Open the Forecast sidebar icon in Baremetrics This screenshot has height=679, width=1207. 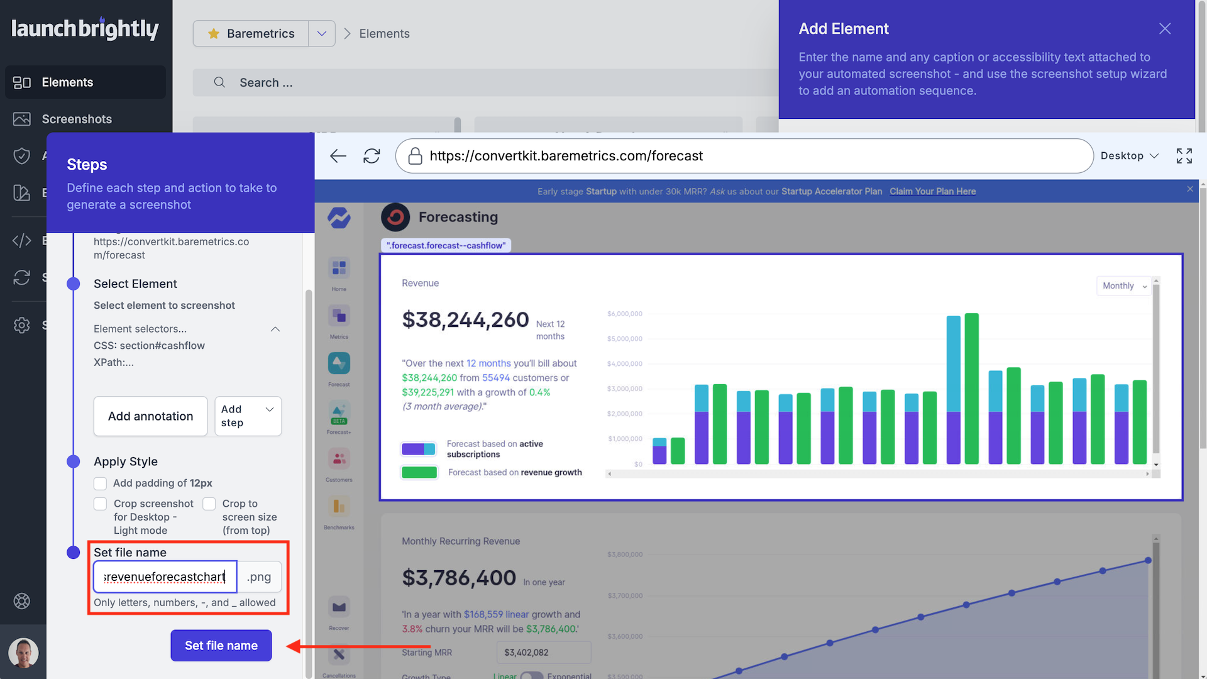pyautogui.click(x=339, y=363)
